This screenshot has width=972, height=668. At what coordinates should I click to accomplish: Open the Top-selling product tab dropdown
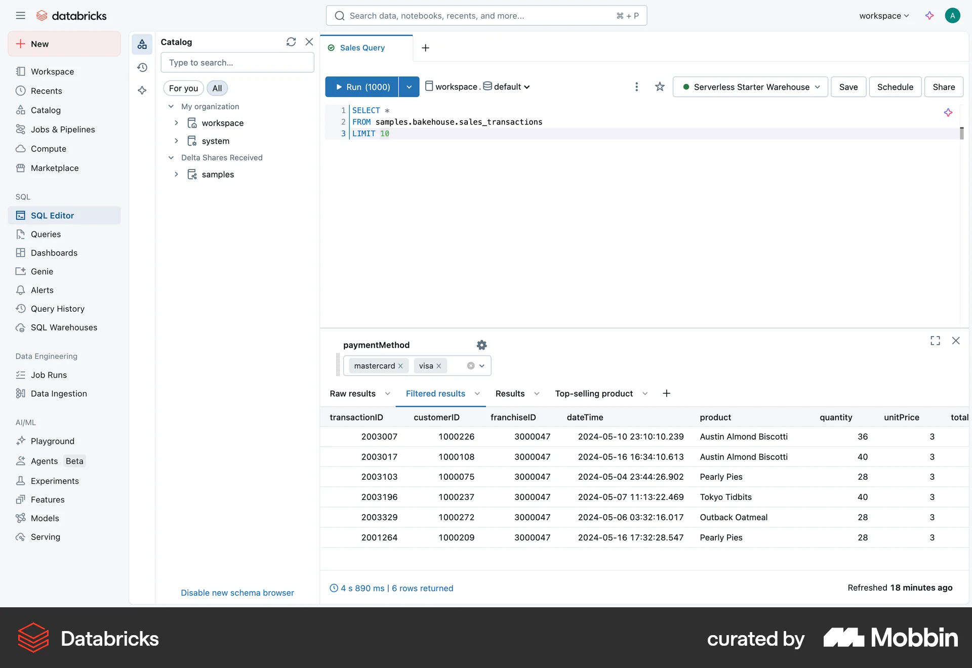click(645, 394)
